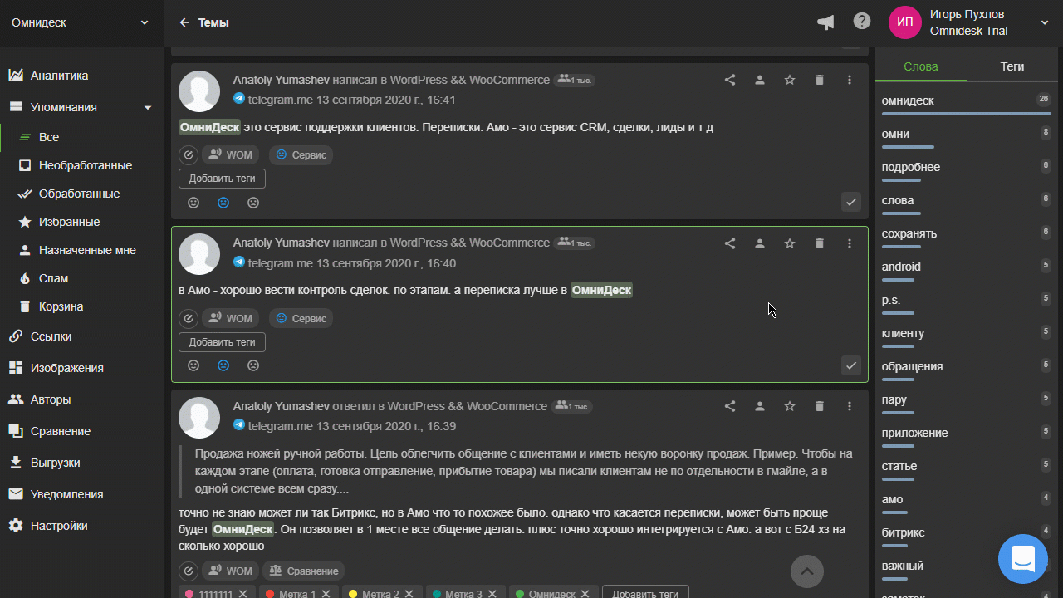This screenshot has width=1063, height=598.
Task: Set neutral sentiment on the 16:40 mention
Action: coord(223,365)
